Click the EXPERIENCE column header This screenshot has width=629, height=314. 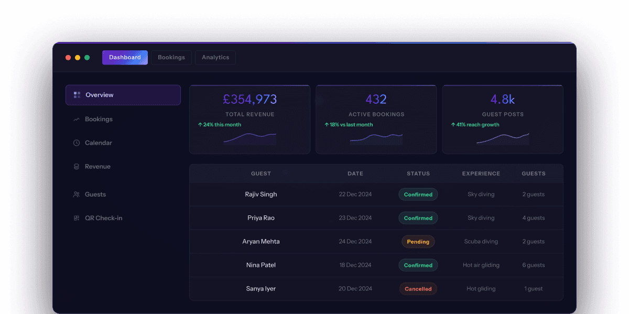(481, 174)
